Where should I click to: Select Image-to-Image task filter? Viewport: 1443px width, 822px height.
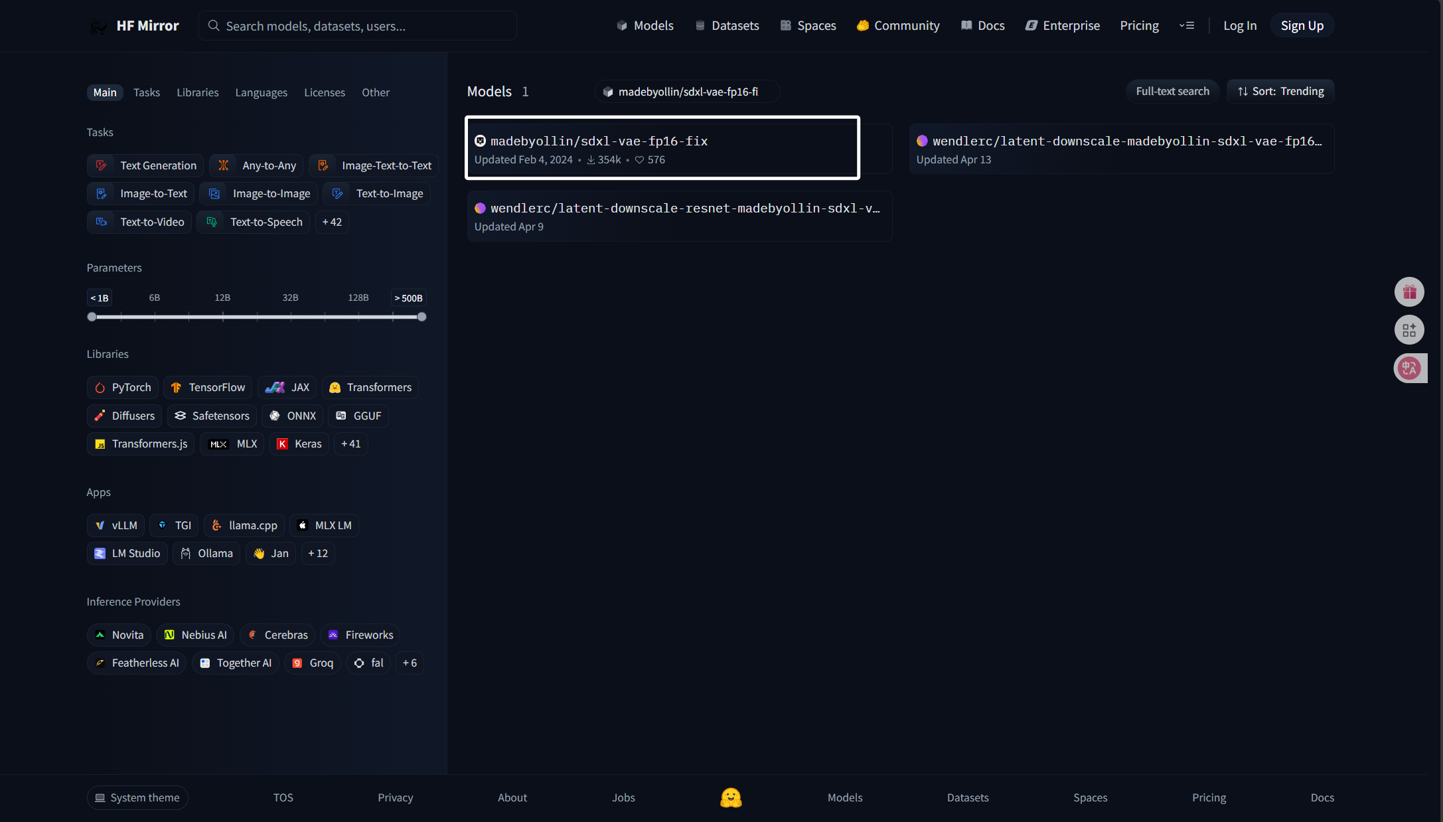[259, 193]
